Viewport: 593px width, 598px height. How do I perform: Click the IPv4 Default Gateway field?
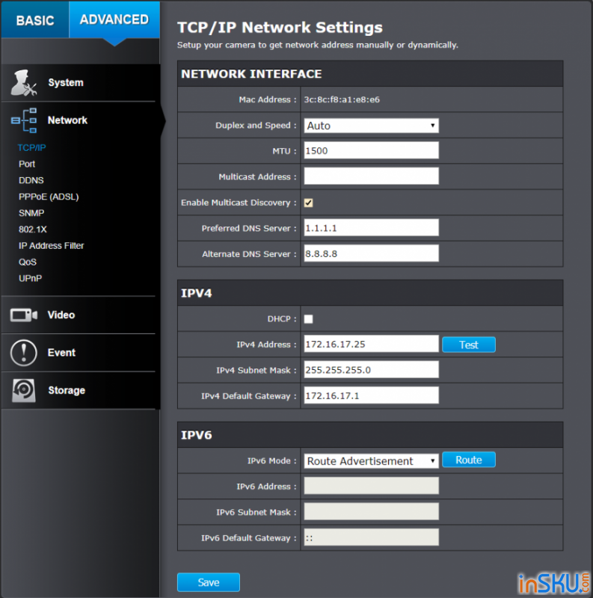pos(372,395)
